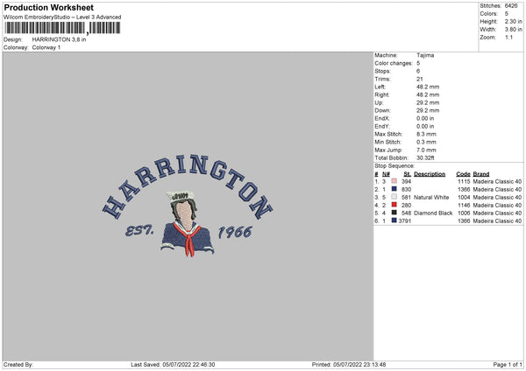
Task: Click 'Madeira Classic 40' brand in row 1
Action: tap(497, 181)
